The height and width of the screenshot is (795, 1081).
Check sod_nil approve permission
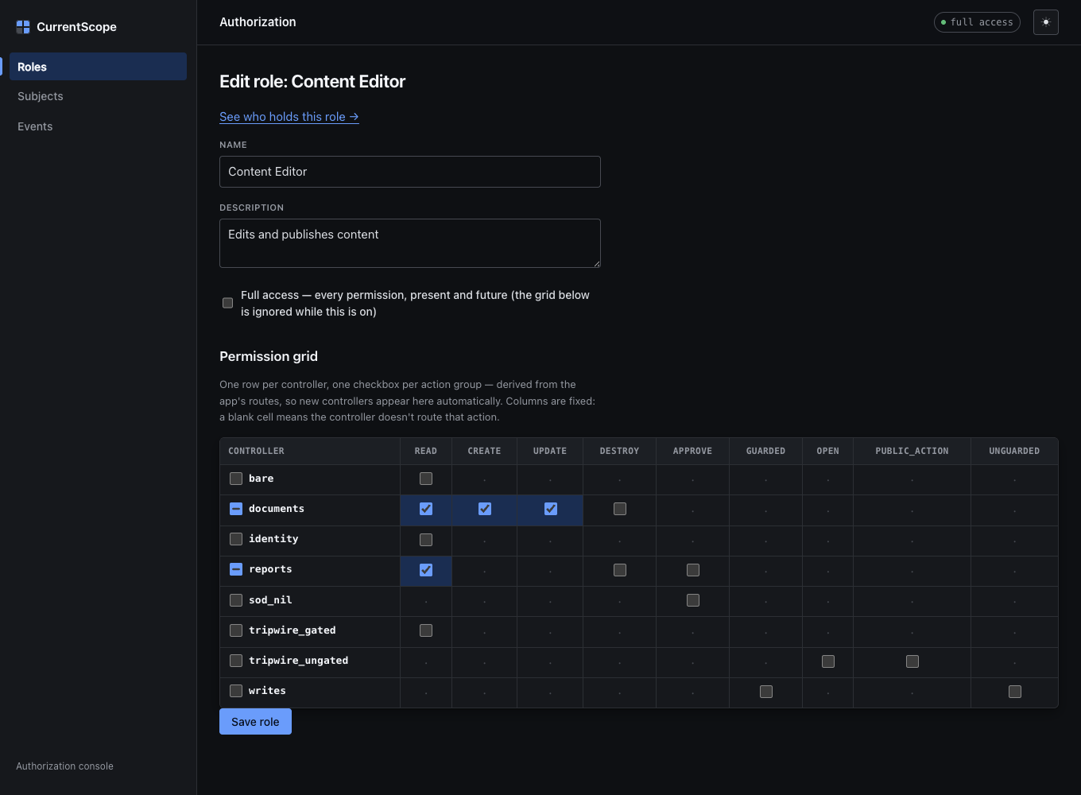click(x=693, y=600)
